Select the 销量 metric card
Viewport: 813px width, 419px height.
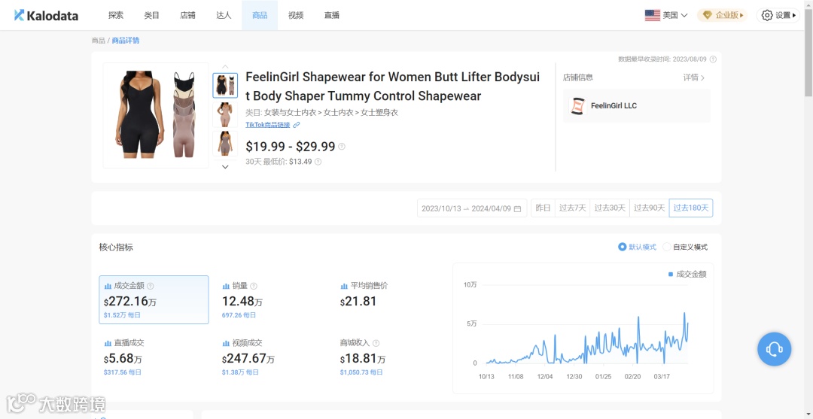pyautogui.click(x=273, y=300)
